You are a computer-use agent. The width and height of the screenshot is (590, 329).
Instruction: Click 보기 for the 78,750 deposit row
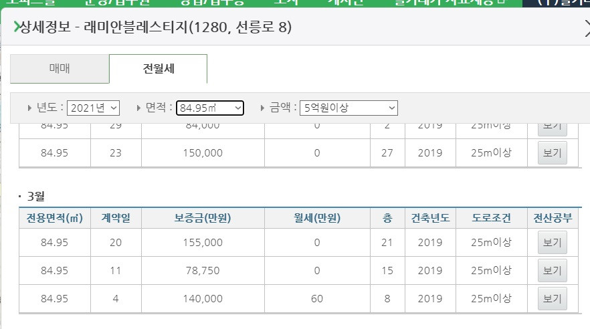pos(552,270)
